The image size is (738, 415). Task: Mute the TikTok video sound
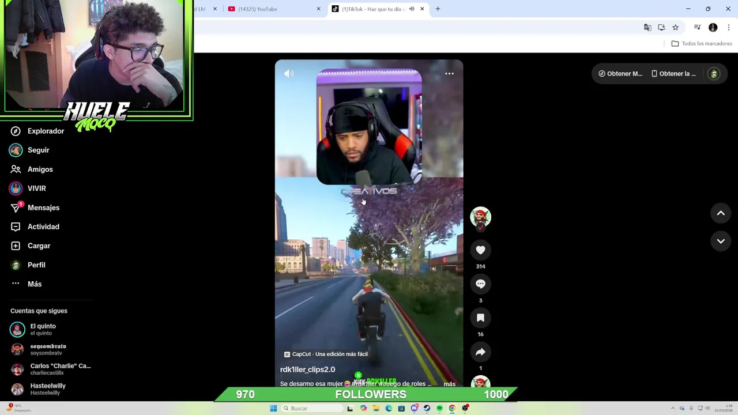289,74
